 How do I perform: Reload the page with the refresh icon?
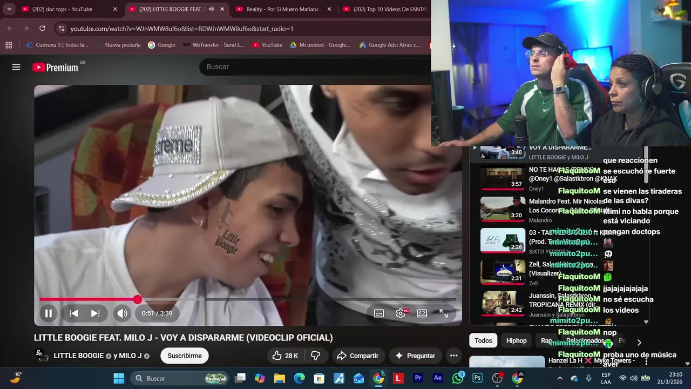click(x=42, y=28)
